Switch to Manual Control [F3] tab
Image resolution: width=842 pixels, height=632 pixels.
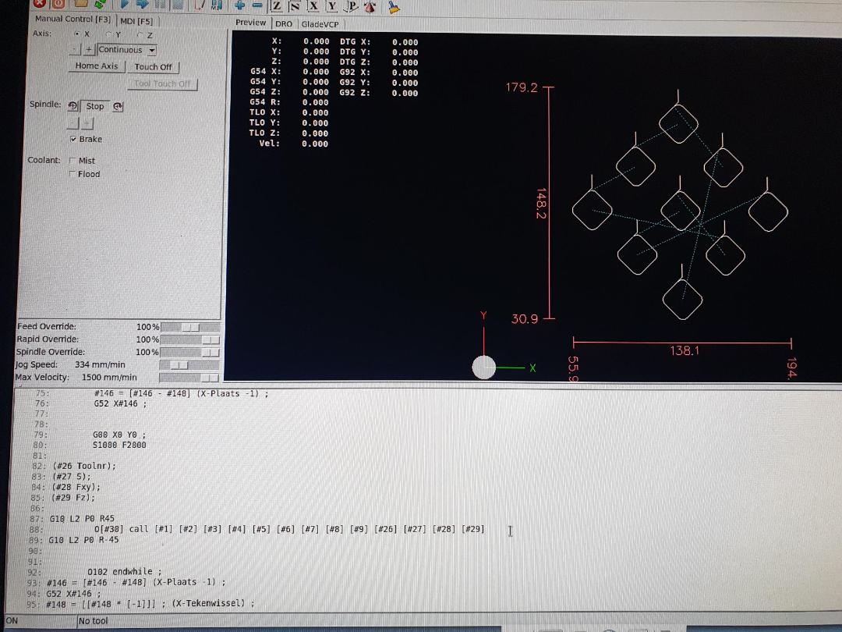pyautogui.click(x=73, y=19)
